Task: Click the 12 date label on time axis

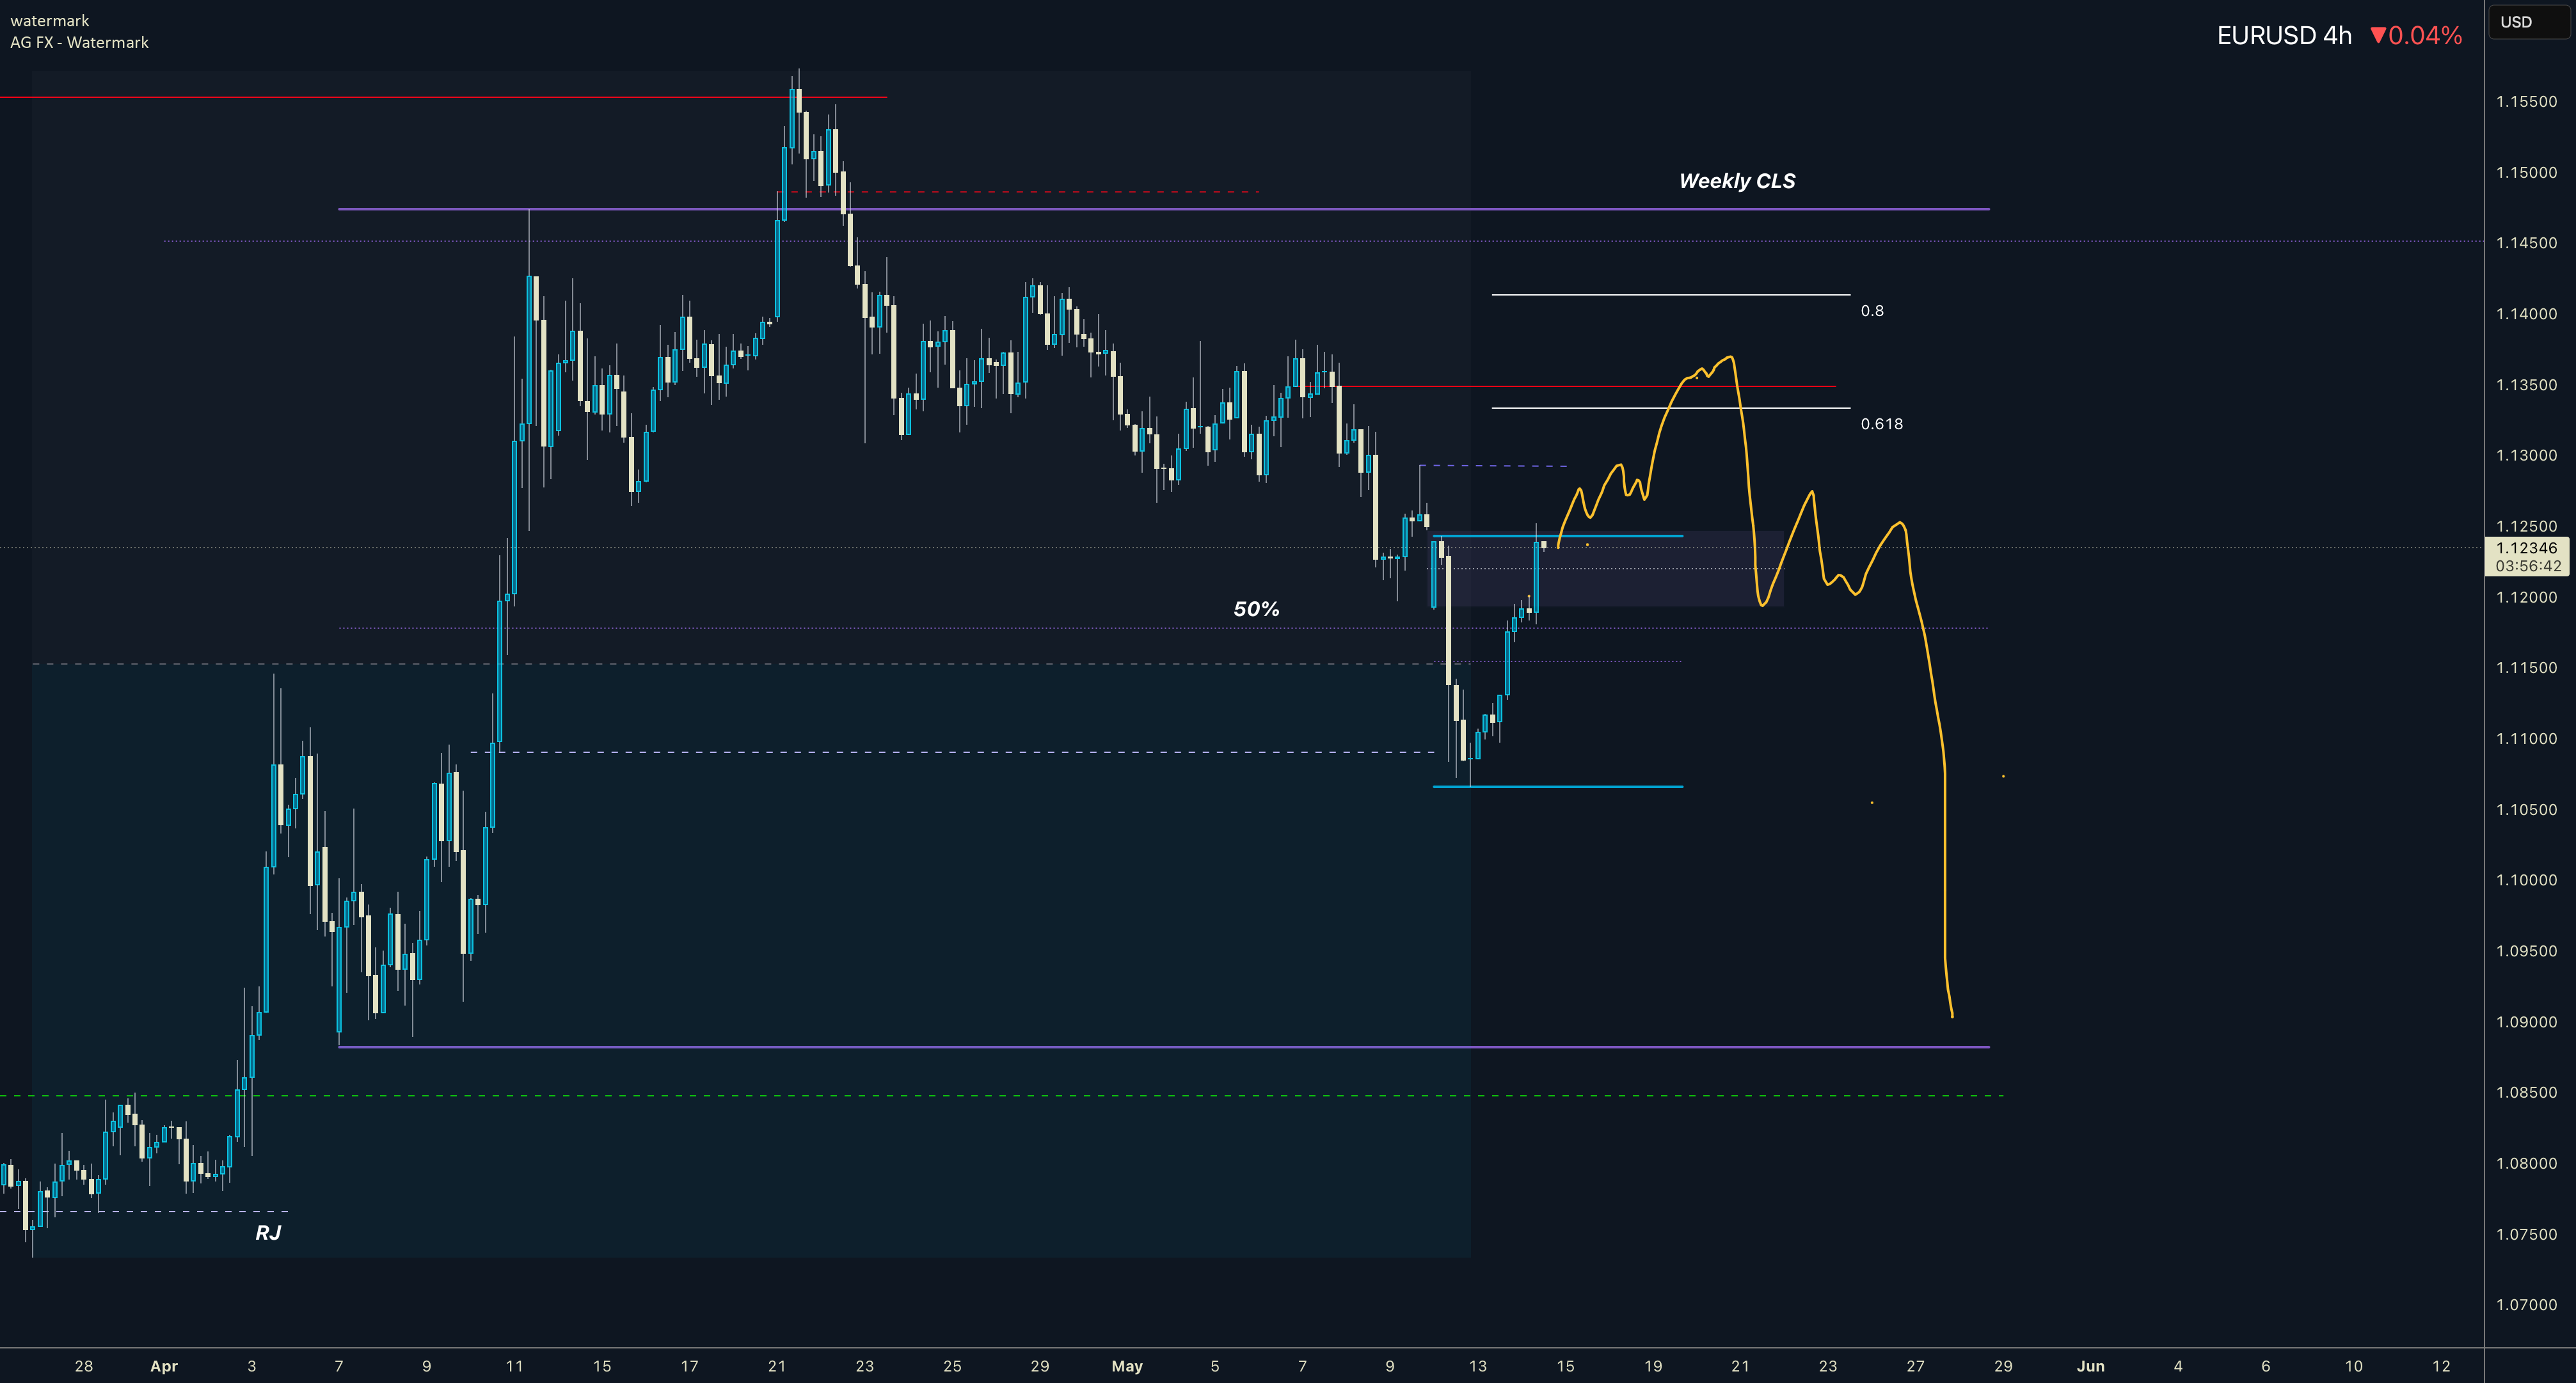Action: [2441, 1366]
